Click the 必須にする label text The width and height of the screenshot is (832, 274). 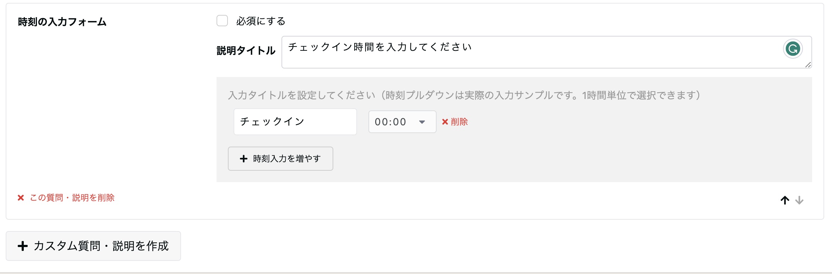[261, 21]
